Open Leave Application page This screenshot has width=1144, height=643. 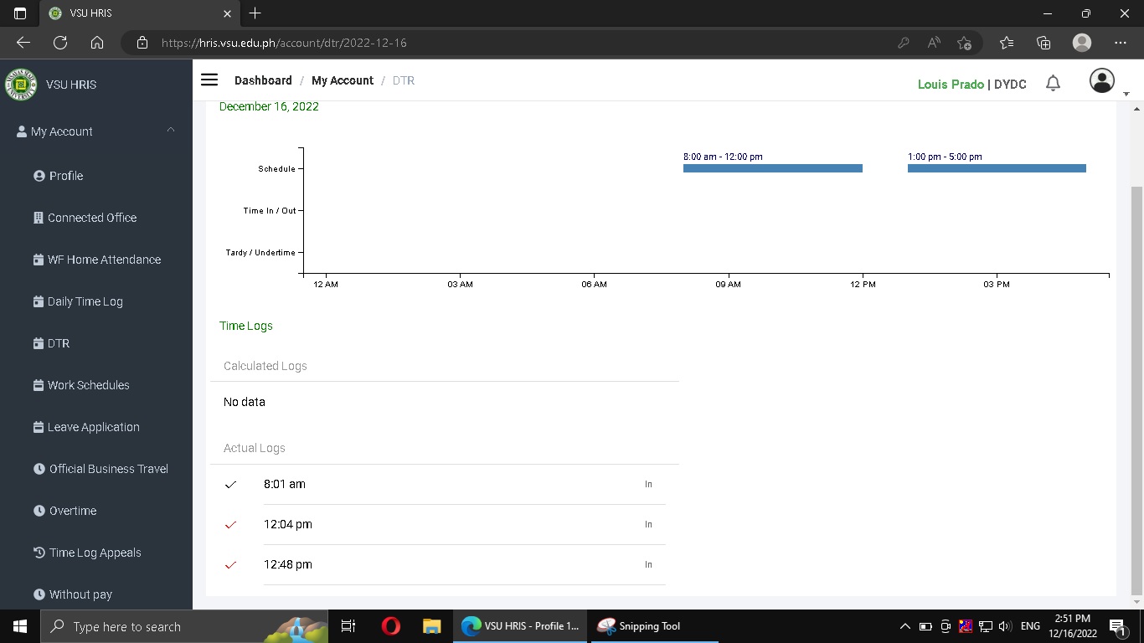coord(93,427)
